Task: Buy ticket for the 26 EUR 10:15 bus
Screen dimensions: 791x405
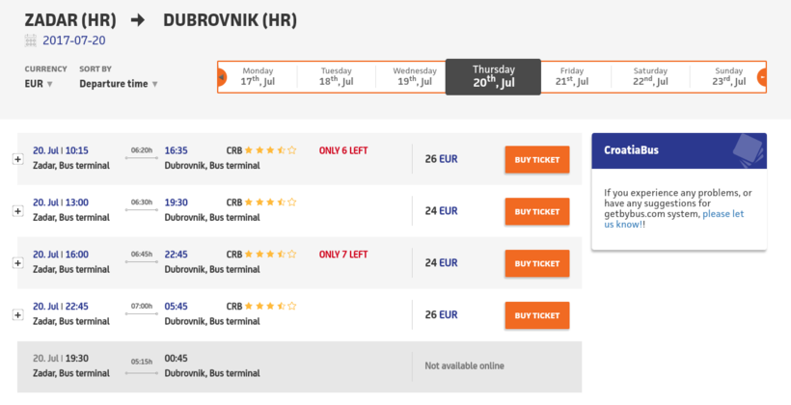Action: (536, 159)
